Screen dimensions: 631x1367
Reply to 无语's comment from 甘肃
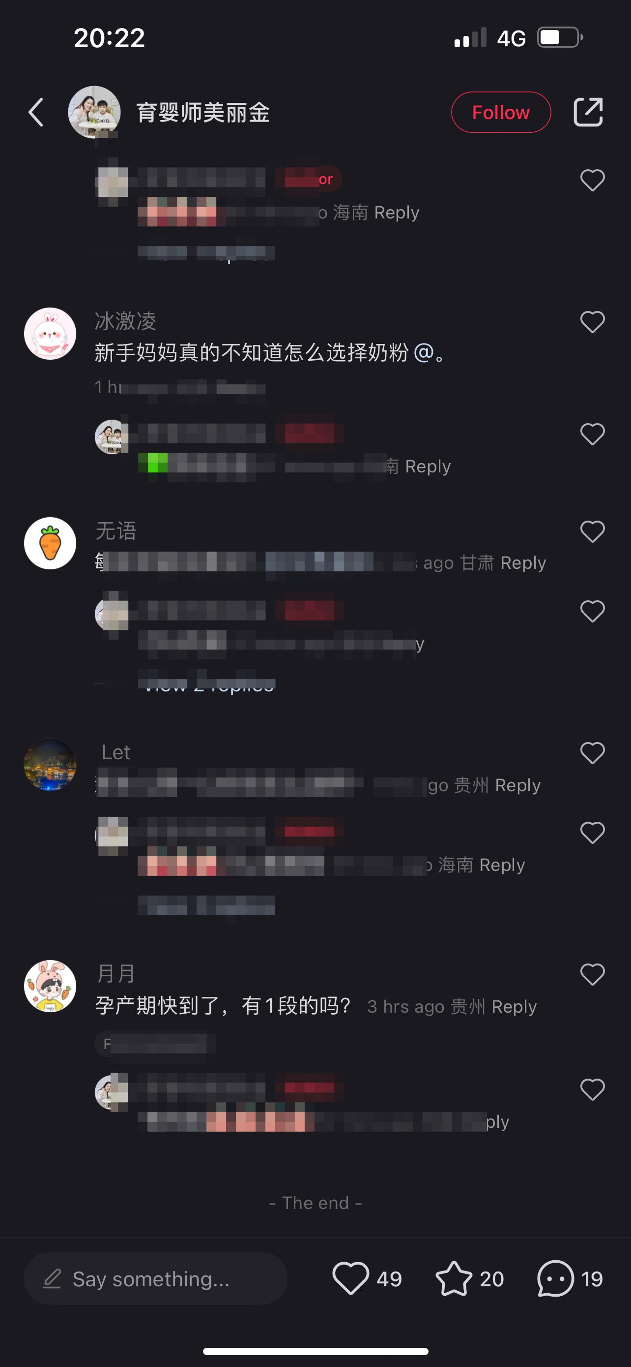tap(523, 562)
